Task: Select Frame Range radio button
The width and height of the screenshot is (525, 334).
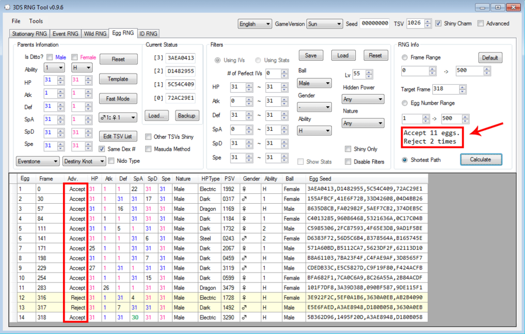Action: (x=404, y=58)
